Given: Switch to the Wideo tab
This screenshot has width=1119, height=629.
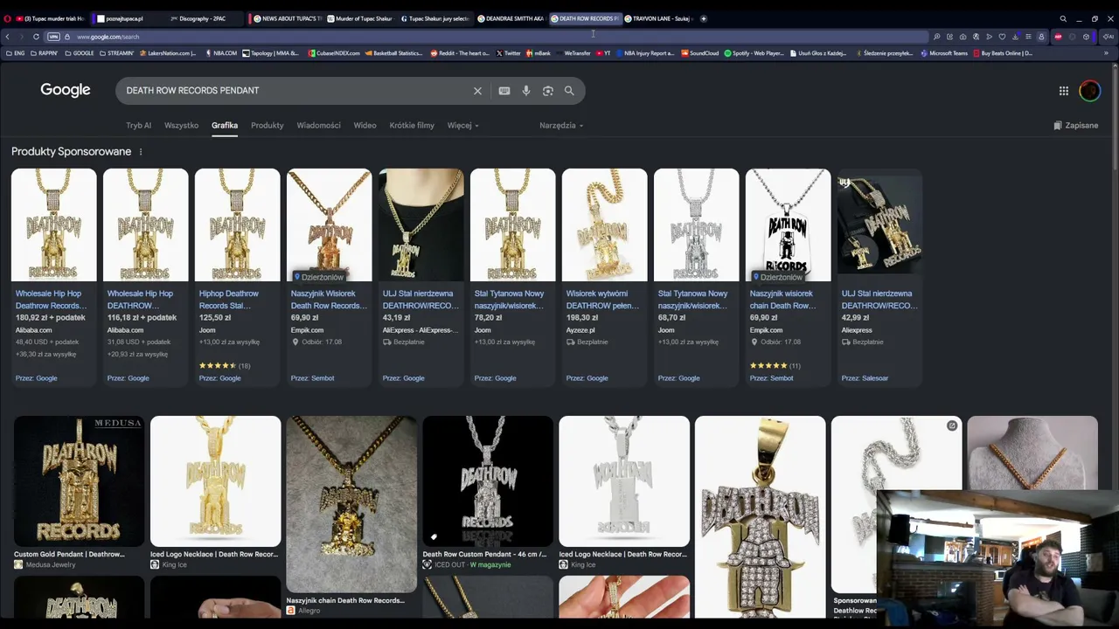Looking at the screenshot, I should pyautogui.click(x=365, y=126).
